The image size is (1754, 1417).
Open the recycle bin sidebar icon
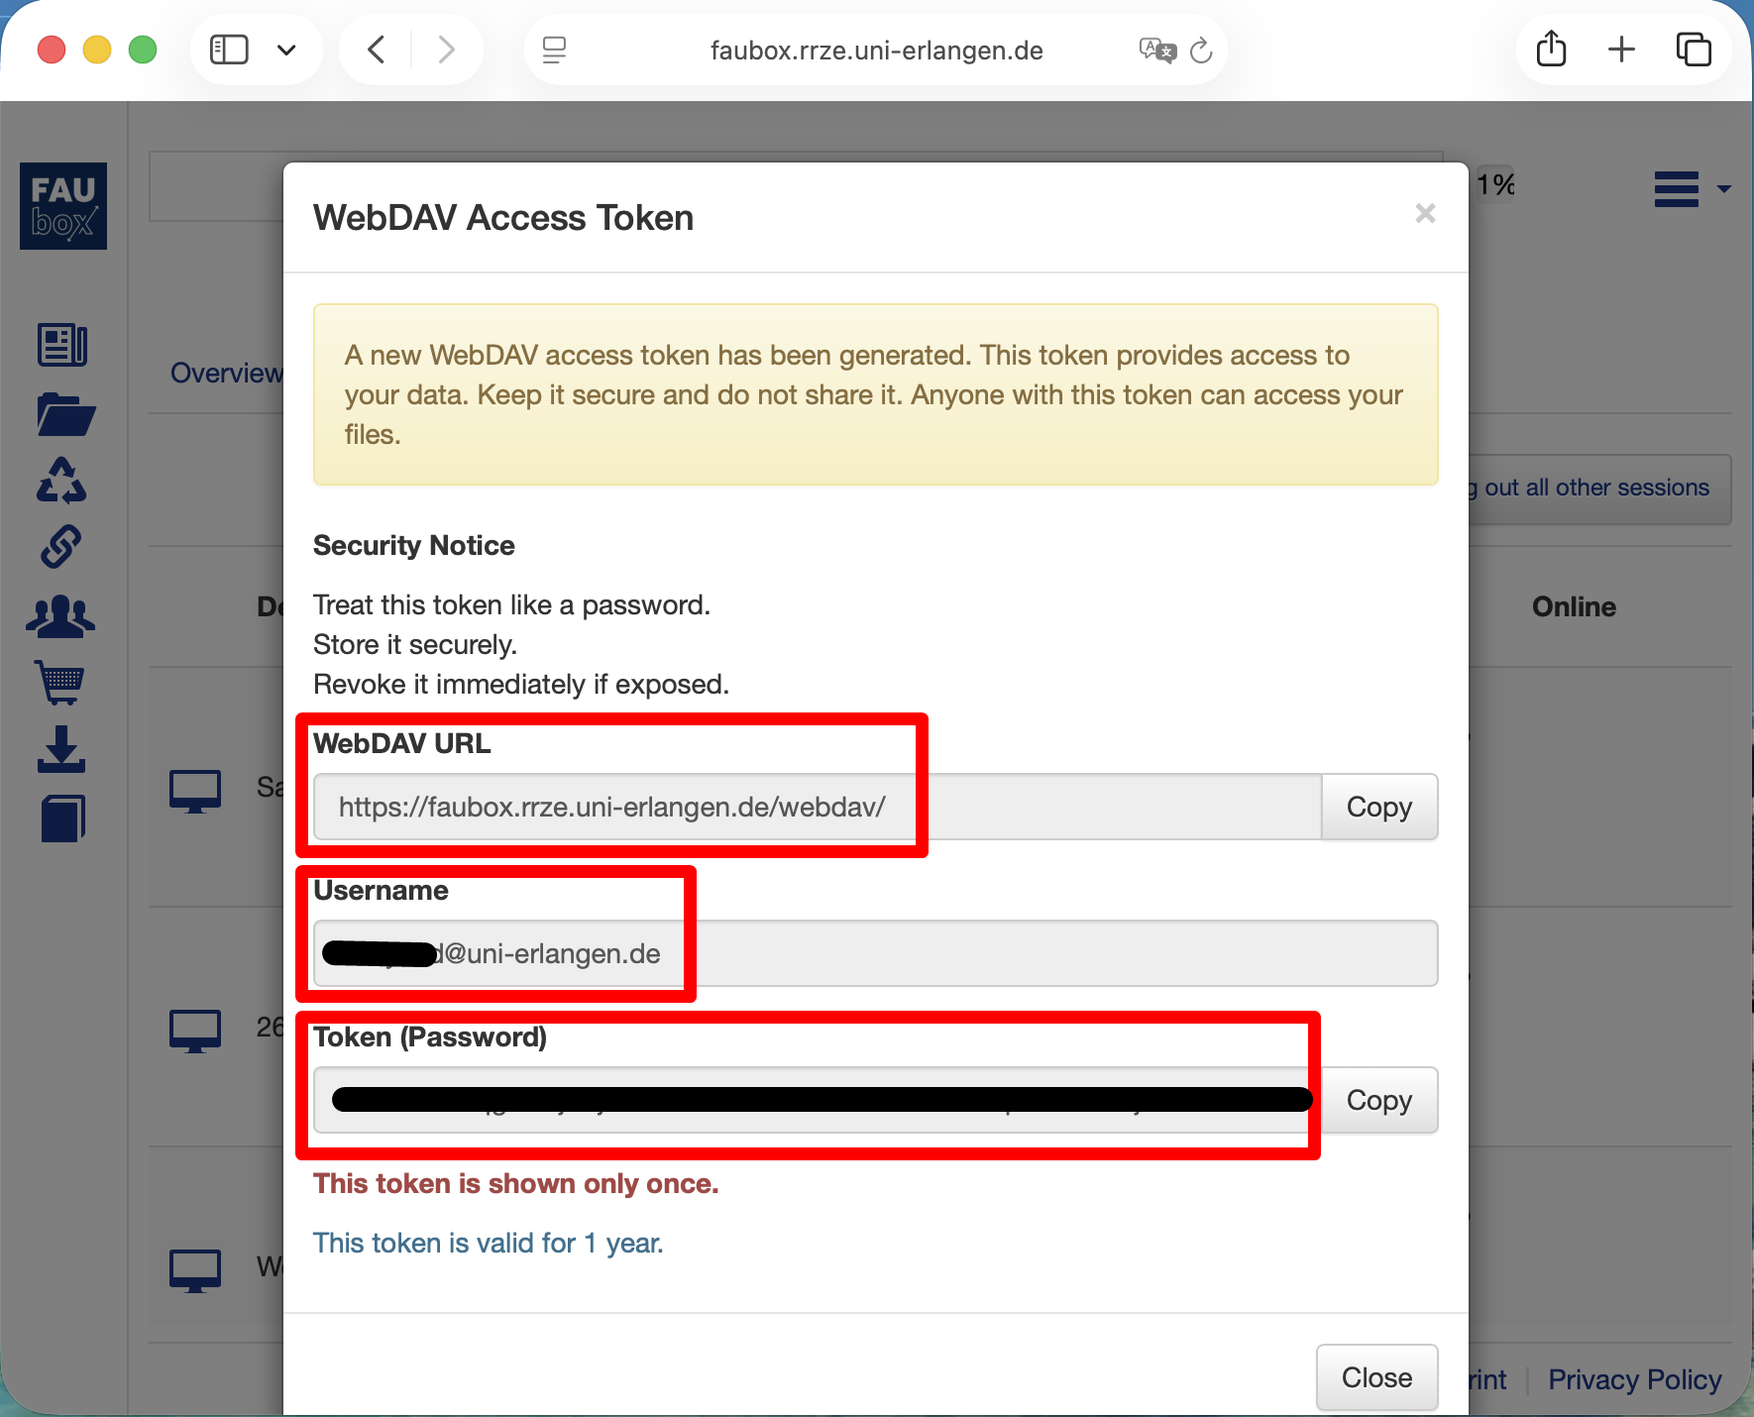point(61,481)
